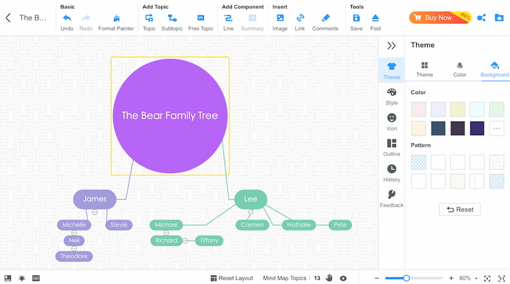
Task: Open the History sidebar panel
Action: point(391,173)
